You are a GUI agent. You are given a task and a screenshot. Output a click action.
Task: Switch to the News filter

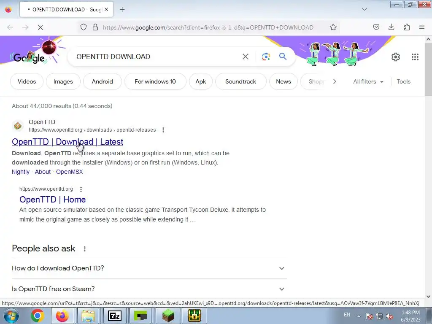click(x=283, y=81)
